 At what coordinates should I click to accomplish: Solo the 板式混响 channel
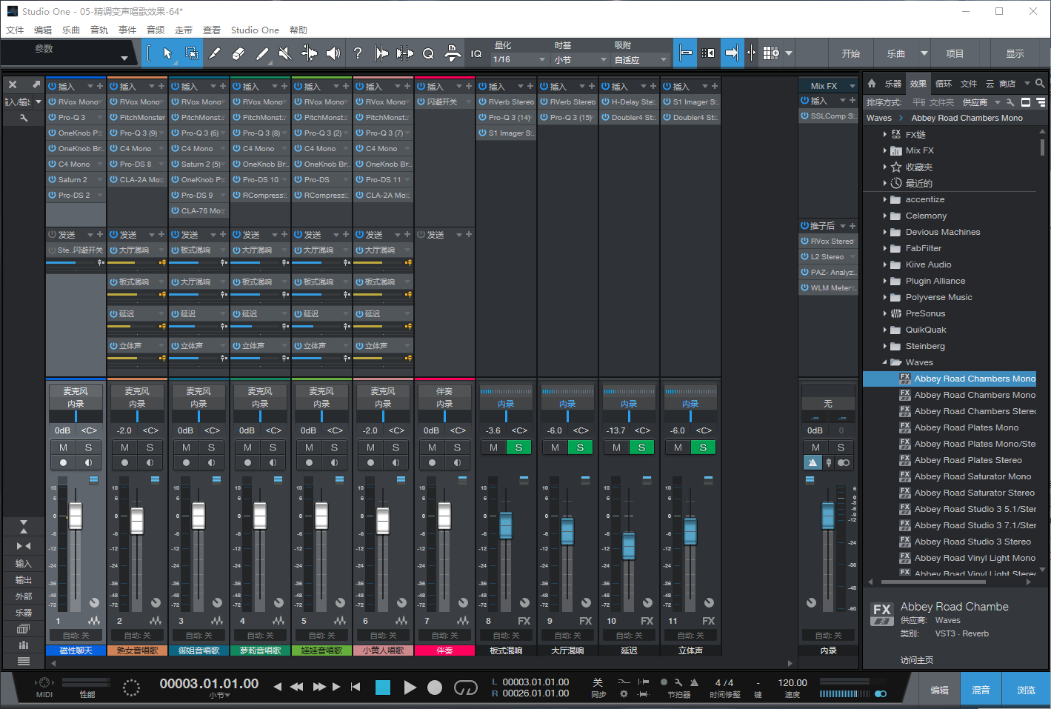519,447
